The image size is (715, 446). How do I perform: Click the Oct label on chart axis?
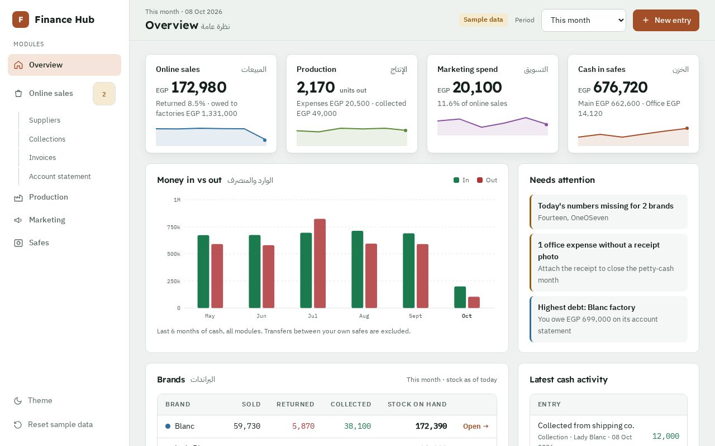click(x=467, y=316)
